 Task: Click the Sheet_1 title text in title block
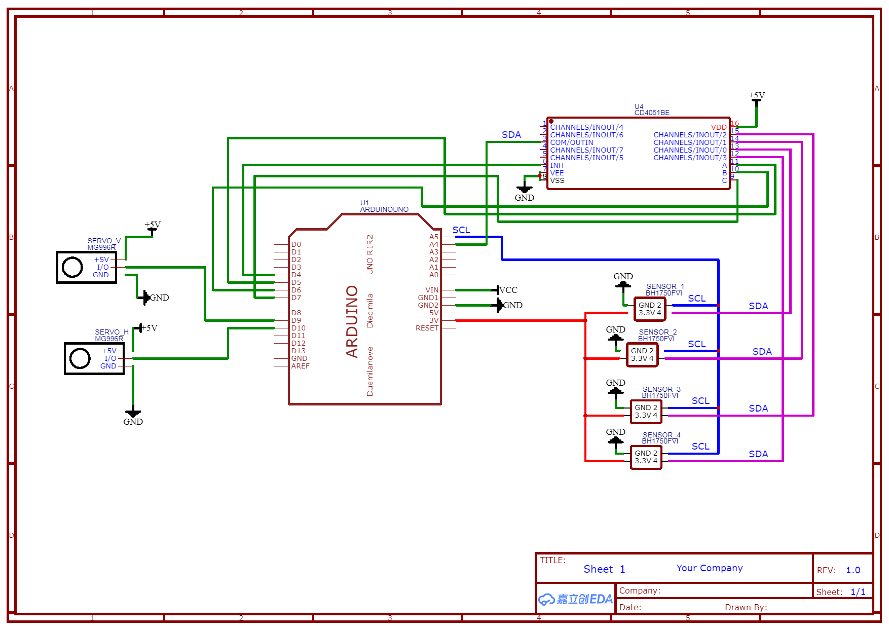pyautogui.click(x=604, y=569)
